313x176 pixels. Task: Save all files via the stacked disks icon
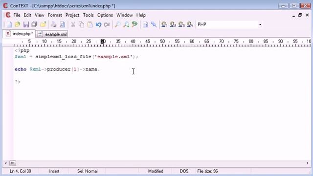tap(35, 24)
